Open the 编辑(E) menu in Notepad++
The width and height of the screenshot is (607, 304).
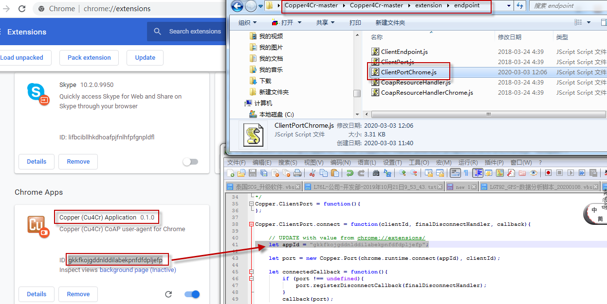pyautogui.click(x=262, y=162)
